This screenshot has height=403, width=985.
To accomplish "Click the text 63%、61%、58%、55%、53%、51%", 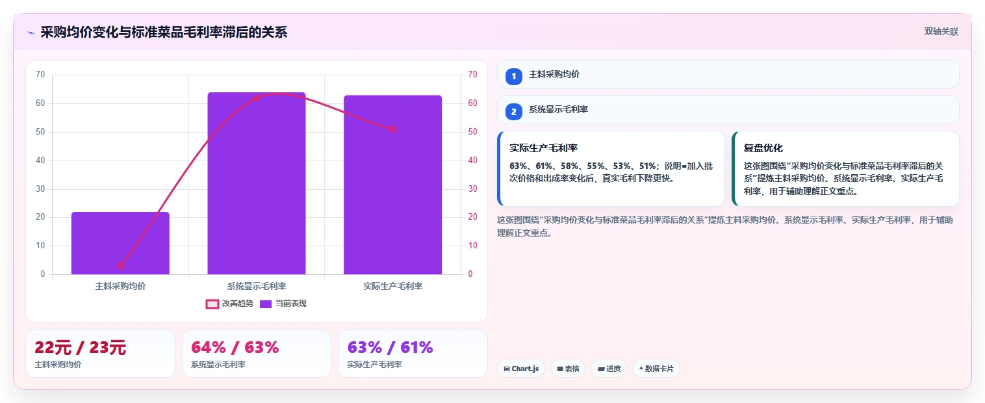I will [582, 166].
